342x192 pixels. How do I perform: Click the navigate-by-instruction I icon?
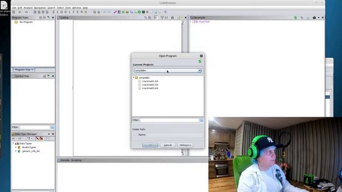point(58,12)
